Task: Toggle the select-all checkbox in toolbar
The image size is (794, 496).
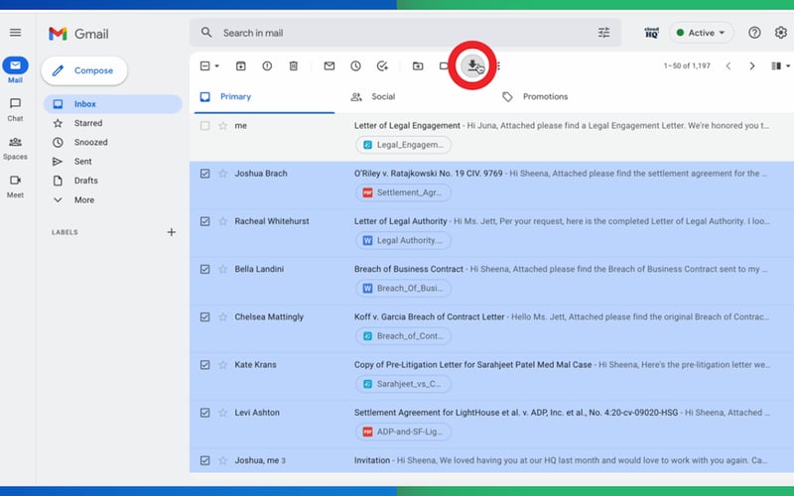Action: (x=204, y=66)
